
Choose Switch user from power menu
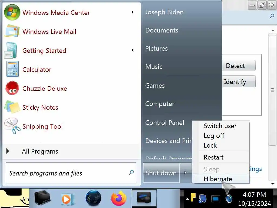point(220,126)
